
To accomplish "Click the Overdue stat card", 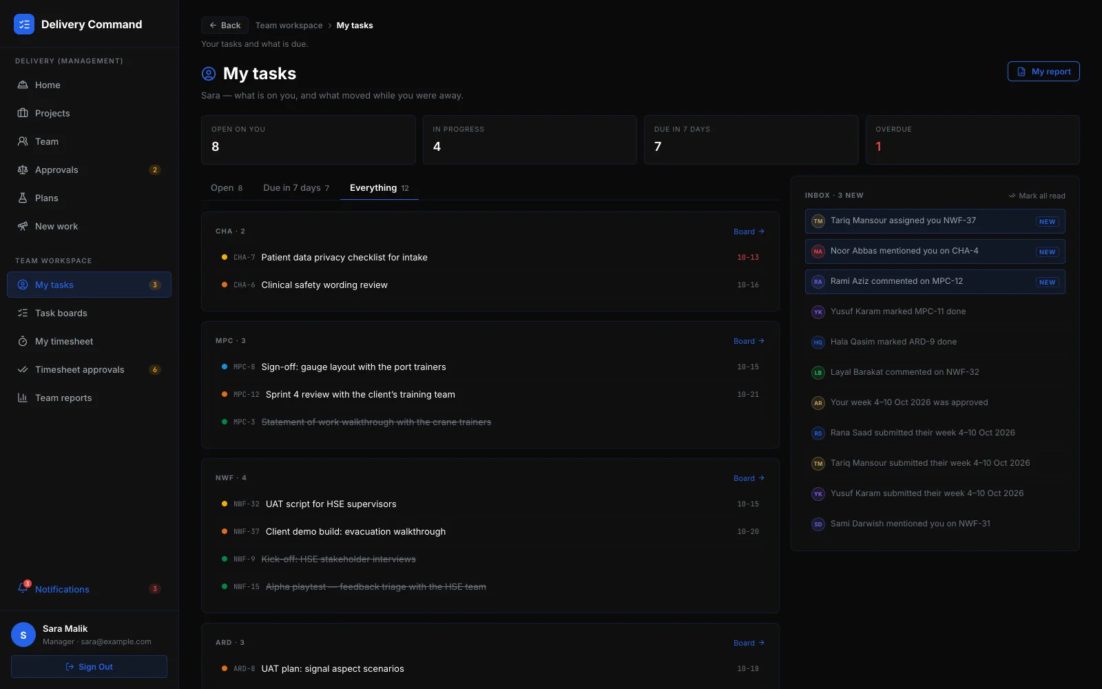I will 973,140.
